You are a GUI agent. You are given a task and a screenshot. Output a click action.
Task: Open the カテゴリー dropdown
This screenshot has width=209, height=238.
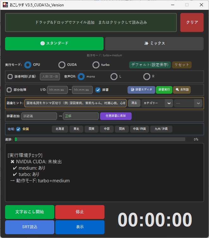(x=157, y=103)
